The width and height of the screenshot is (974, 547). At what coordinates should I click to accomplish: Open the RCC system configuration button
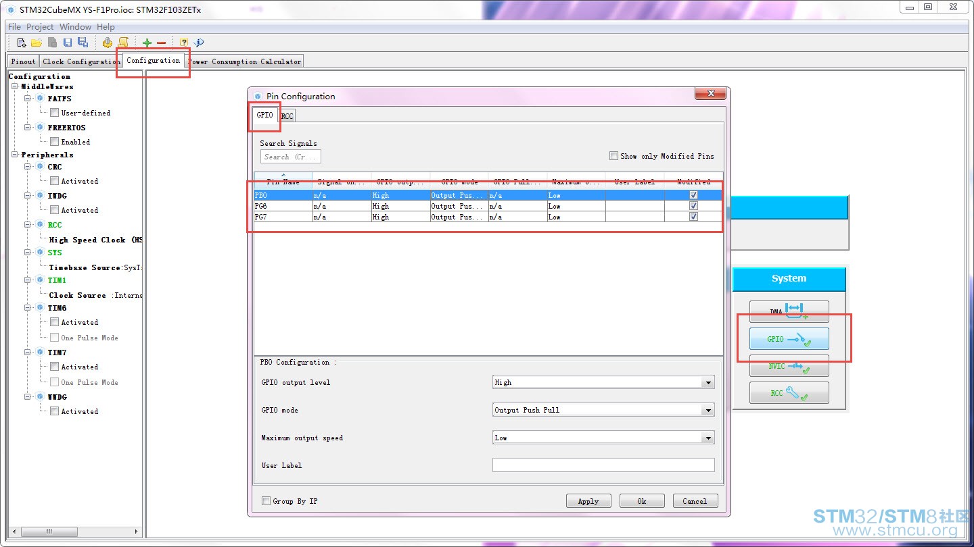point(789,393)
